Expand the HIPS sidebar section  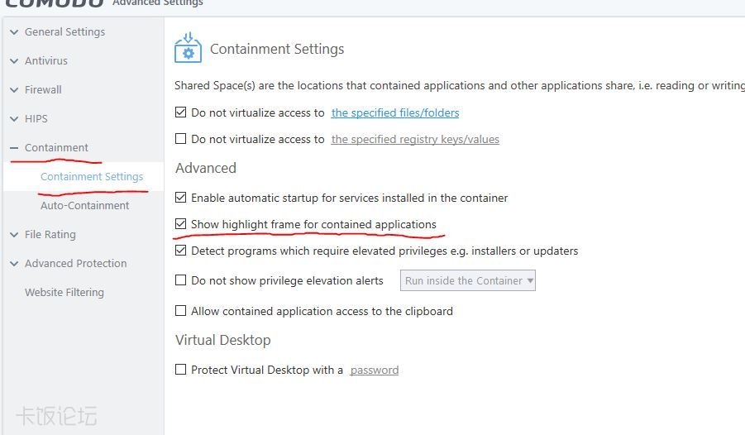coord(14,119)
